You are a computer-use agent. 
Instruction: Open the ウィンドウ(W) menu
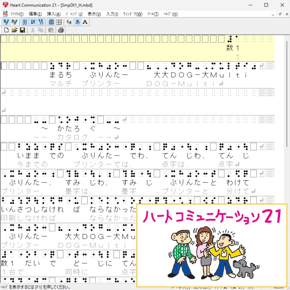[133, 14]
